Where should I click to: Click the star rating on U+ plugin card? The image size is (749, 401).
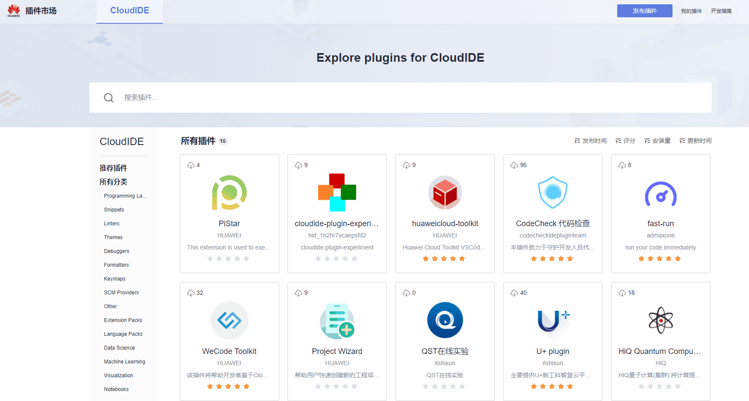coord(552,386)
